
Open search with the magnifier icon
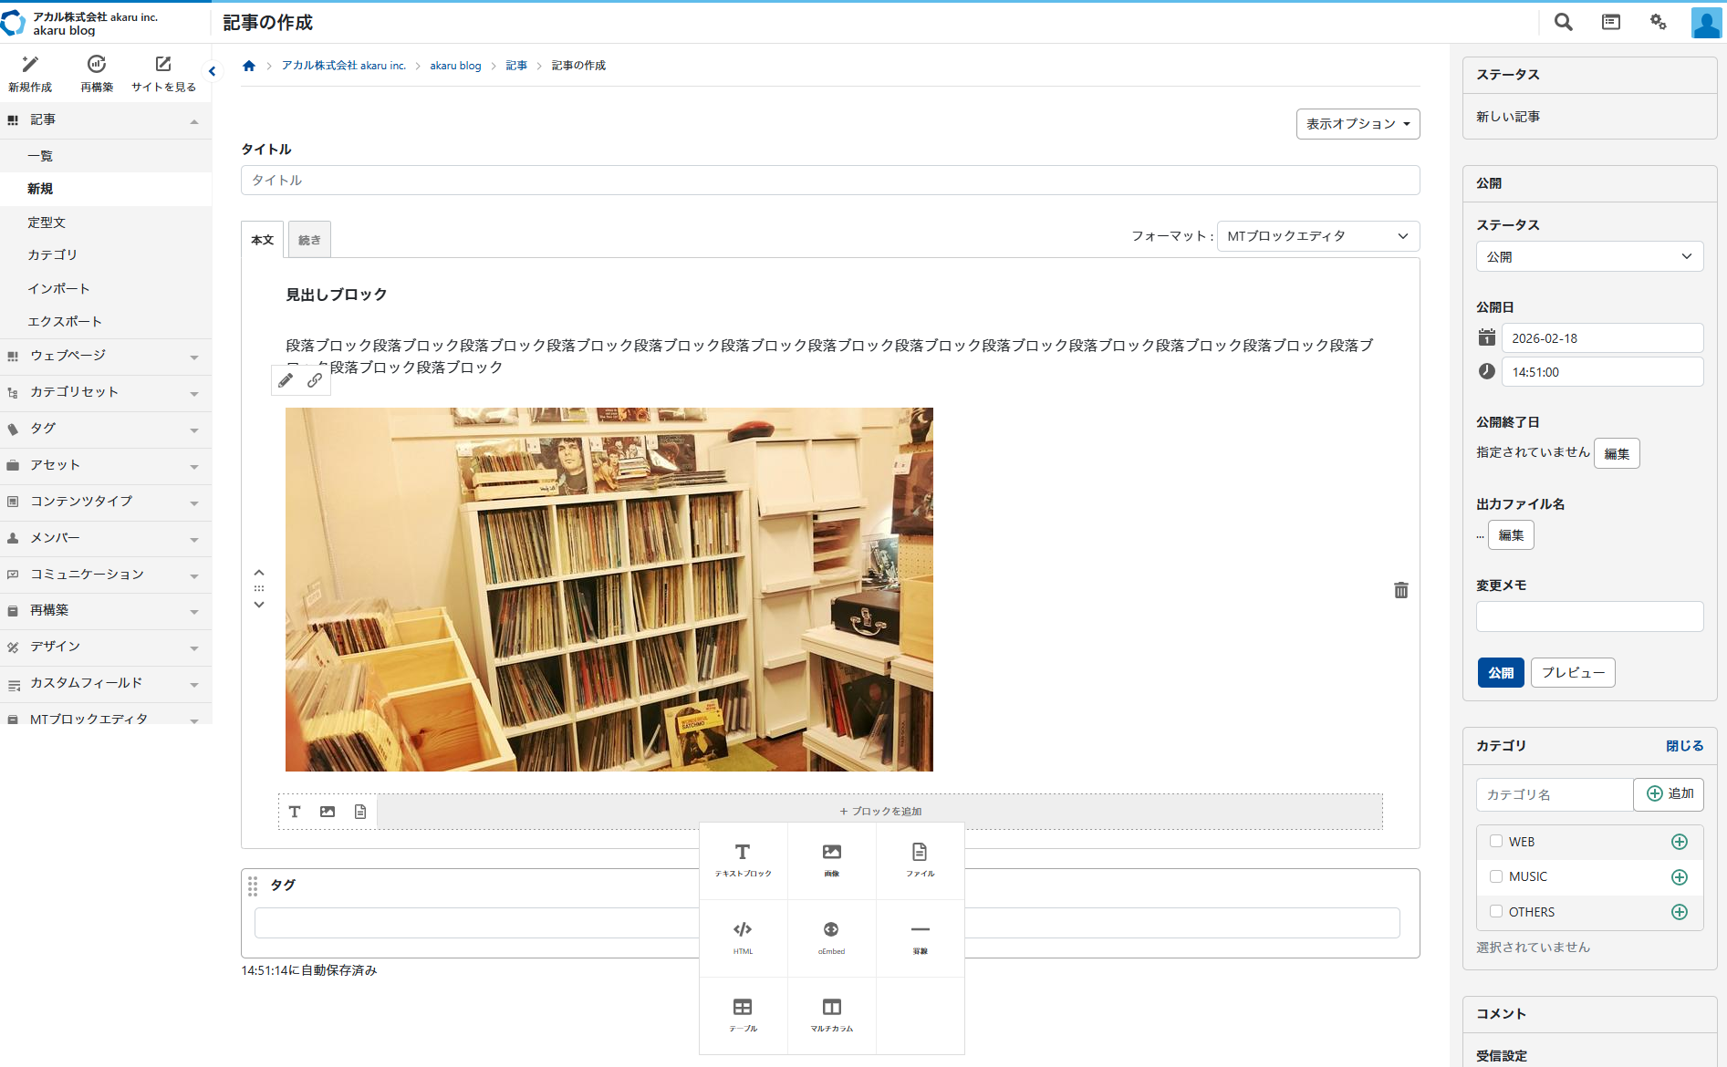coord(1563,21)
